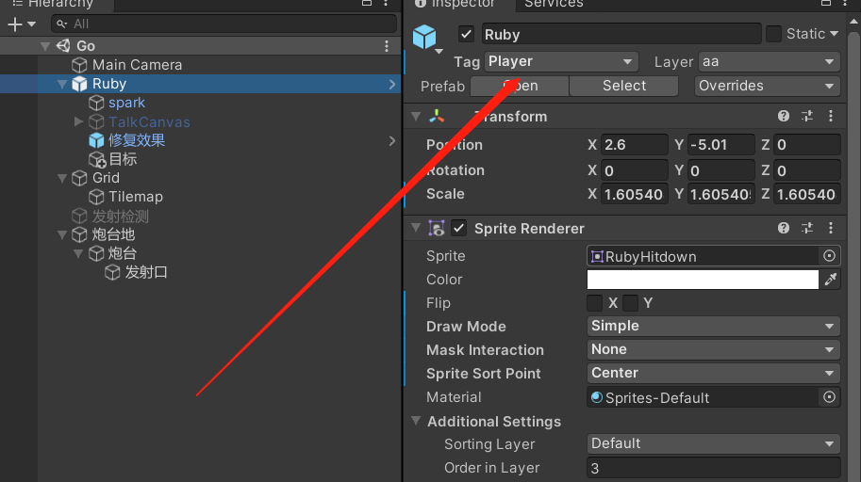Collapse the 炮台 tree item

[x=78, y=253]
